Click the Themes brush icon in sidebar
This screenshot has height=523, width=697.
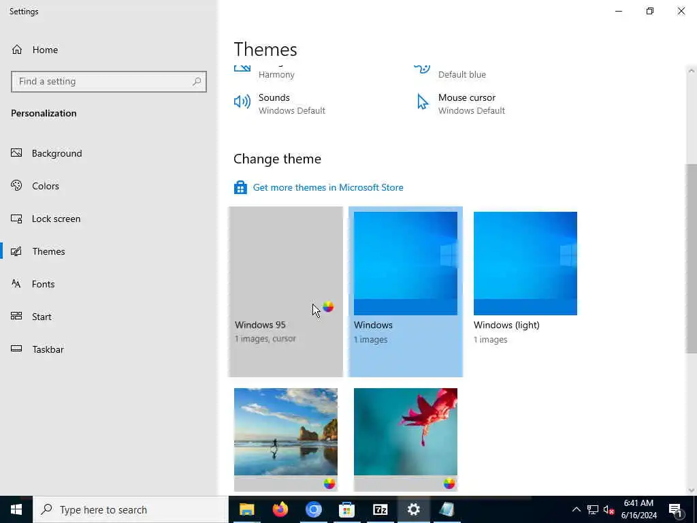click(x=16, y=251)
